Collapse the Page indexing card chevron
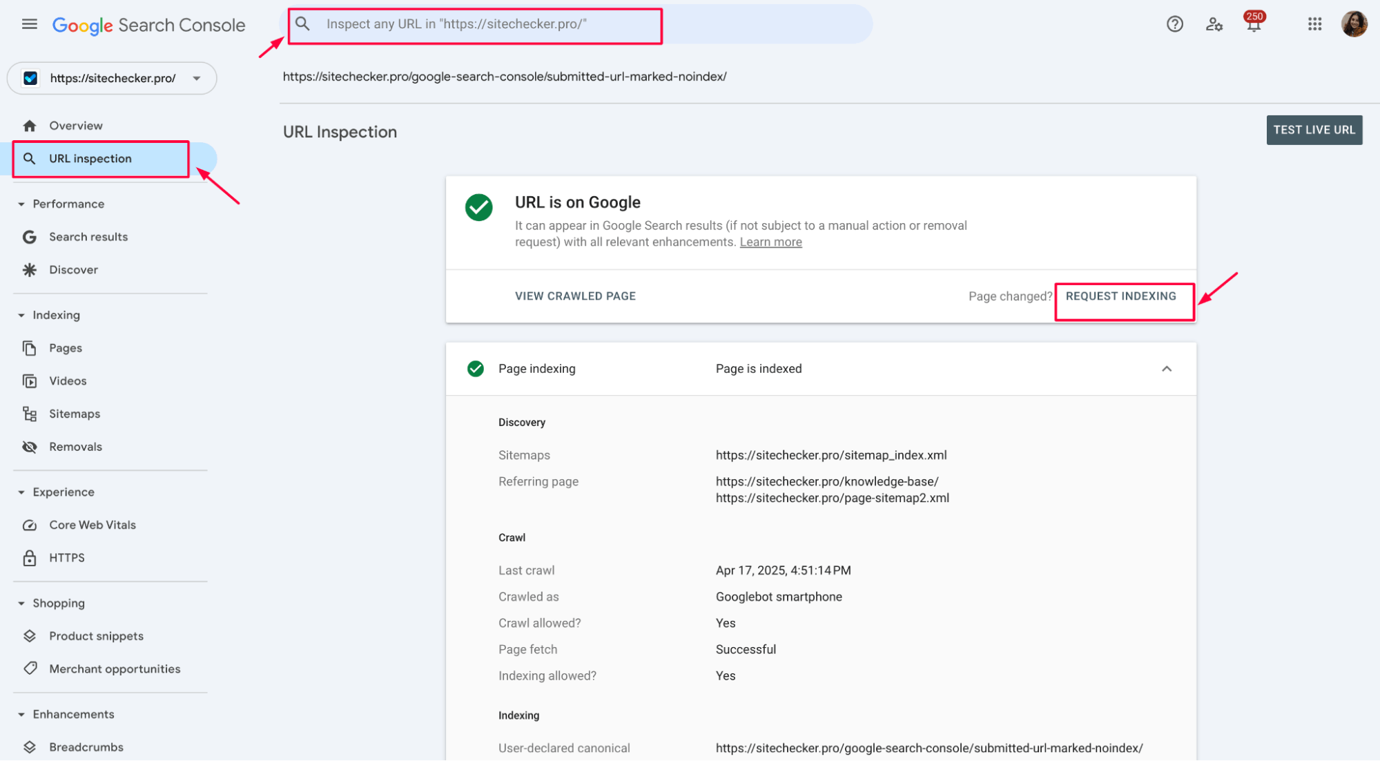Viewport: 1380px width, 761px height. [1167, 369]
